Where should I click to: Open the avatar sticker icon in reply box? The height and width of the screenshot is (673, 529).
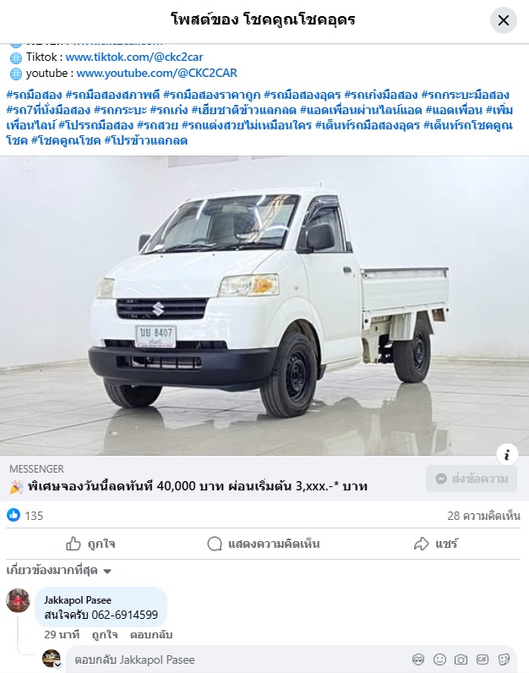click(418, 659)
